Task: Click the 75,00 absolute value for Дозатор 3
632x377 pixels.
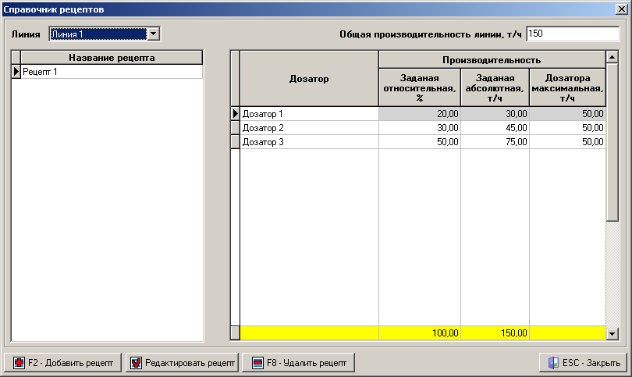Action: click(x=495, y=142)
